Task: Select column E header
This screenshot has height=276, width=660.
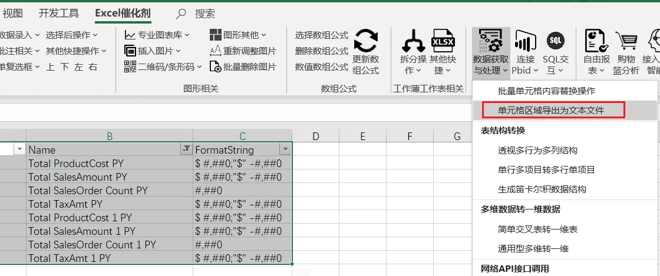Action: (x=363, y=136)
